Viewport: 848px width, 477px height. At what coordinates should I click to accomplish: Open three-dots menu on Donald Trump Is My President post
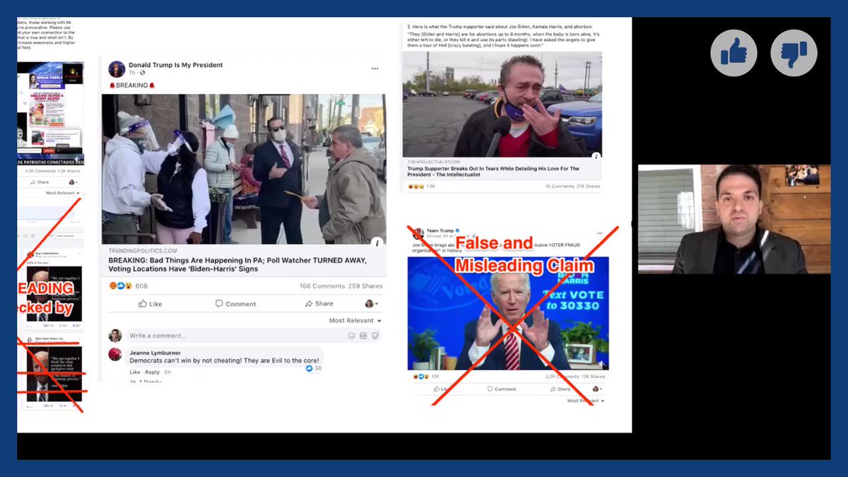(375, 69)
